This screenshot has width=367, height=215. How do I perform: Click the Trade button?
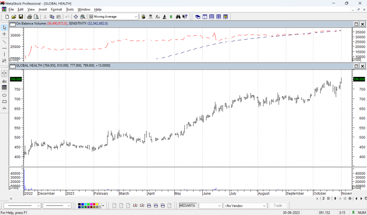(278, 205)
